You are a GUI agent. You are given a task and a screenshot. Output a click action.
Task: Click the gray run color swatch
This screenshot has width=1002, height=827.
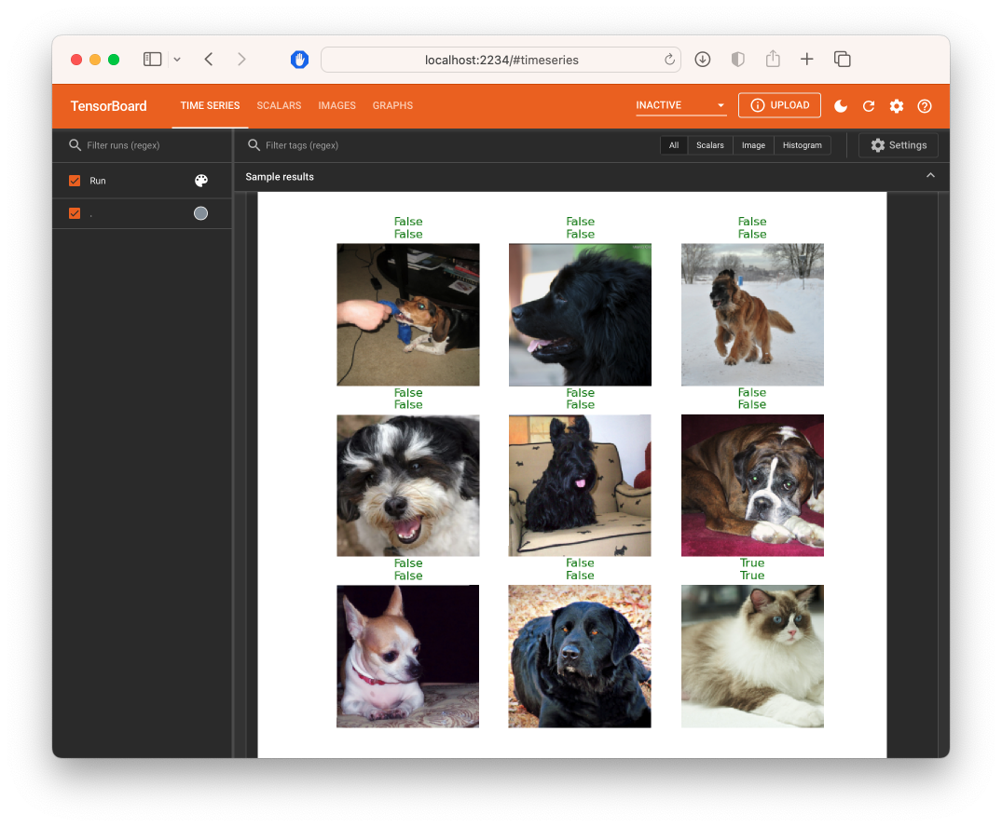tap(200, 214)
